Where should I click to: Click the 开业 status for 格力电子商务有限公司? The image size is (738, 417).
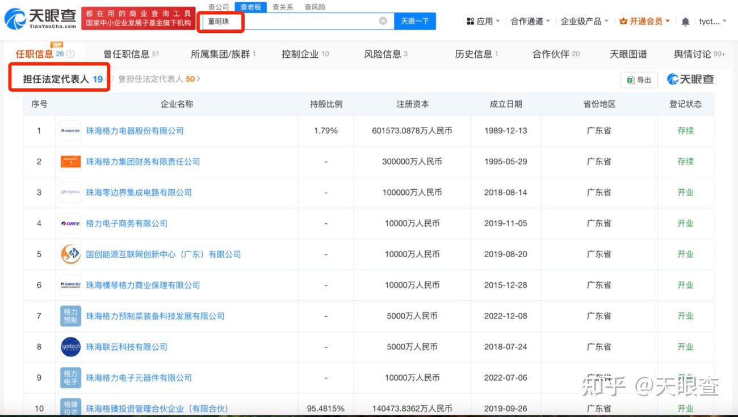click(685, 223)
